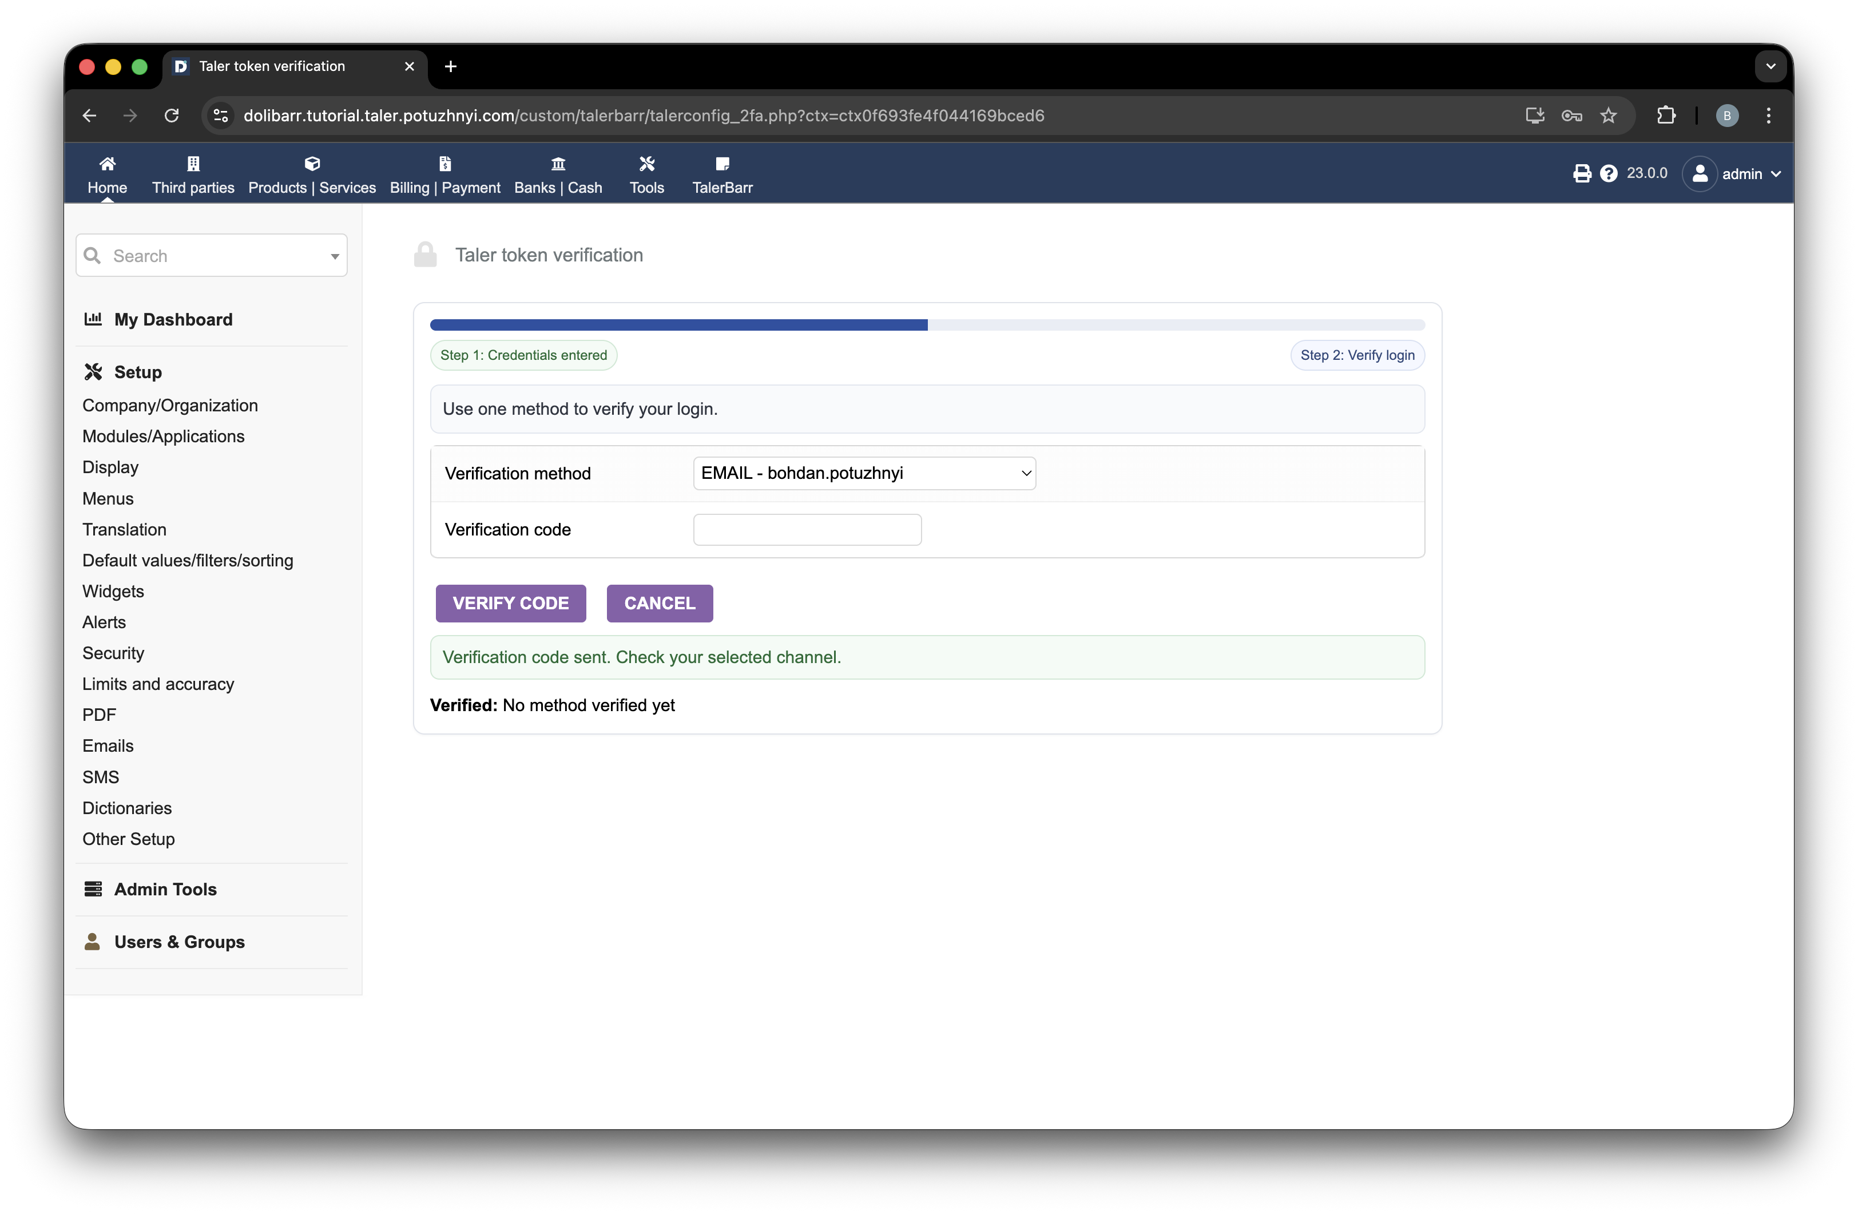Open Third parties building icon
Screen dimensions: 1858x1214
(x=193, y=163)
